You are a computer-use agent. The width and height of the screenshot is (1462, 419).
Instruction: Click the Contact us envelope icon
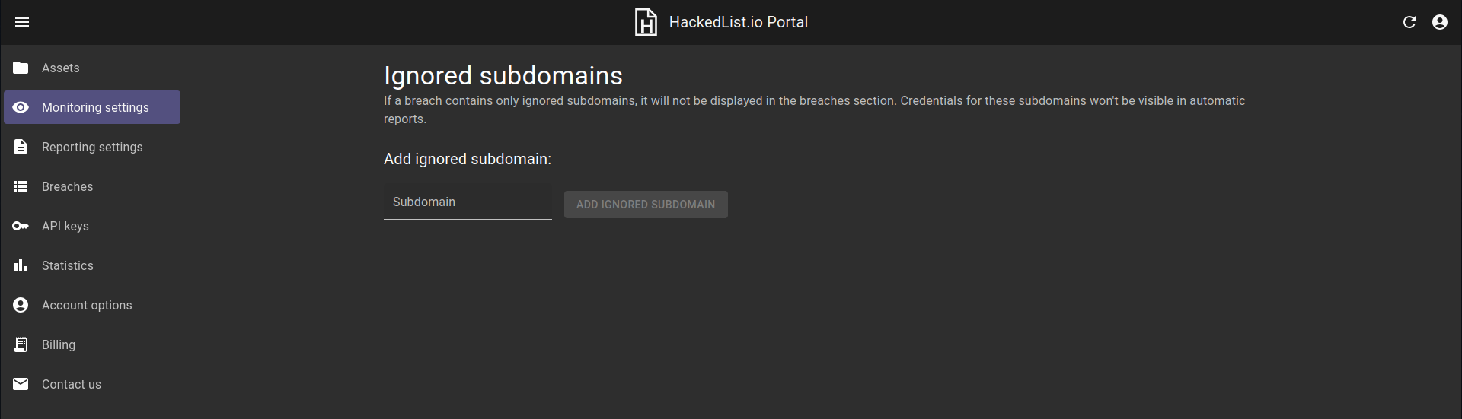(x=21, y=384)
